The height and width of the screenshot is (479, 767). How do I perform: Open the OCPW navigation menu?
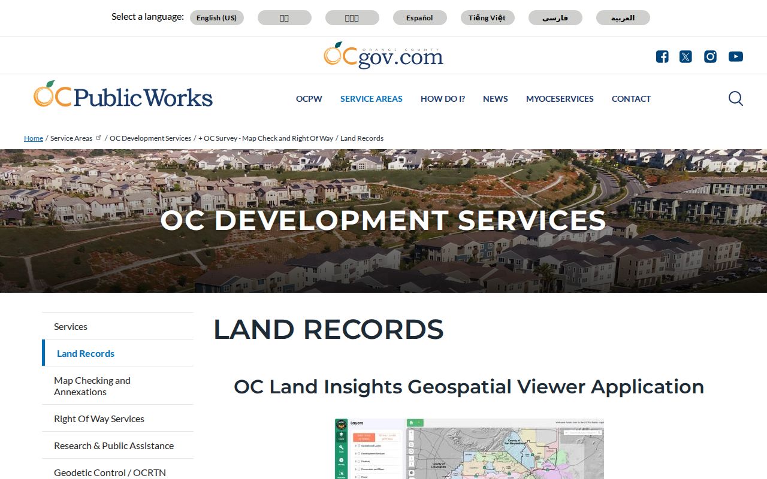(x=309, y=99)
